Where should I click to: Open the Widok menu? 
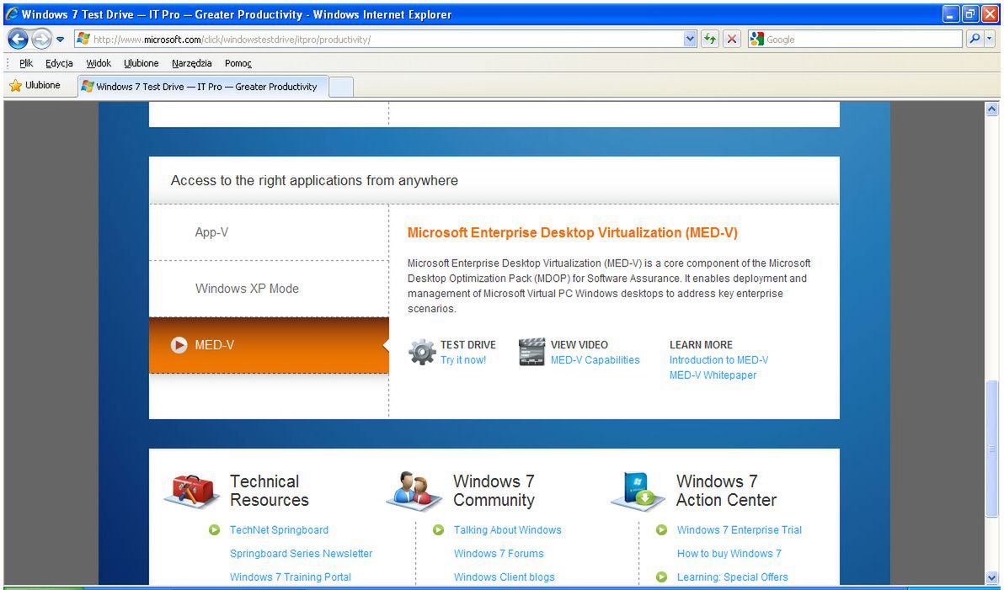coord(99,63)
